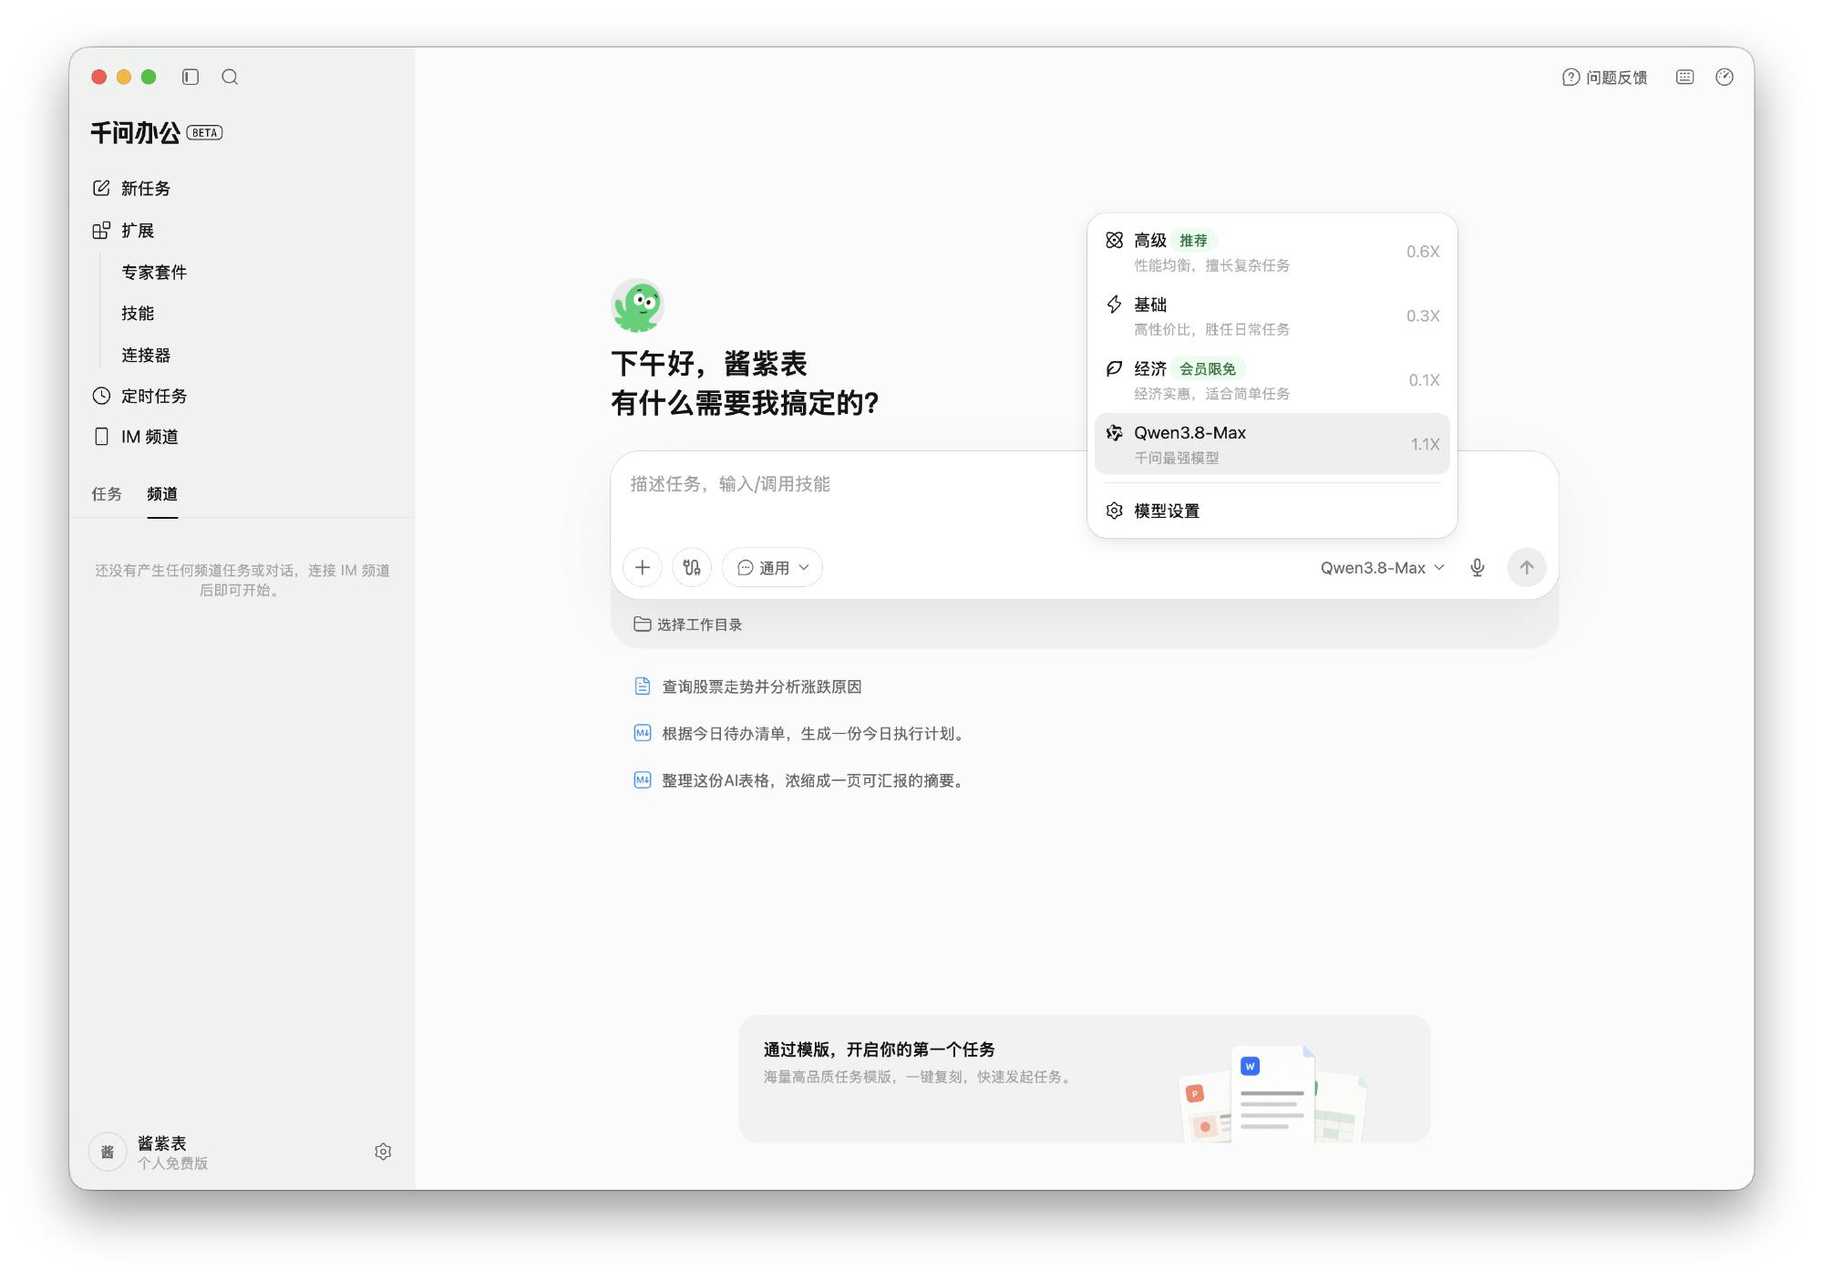The height and width of the screenshot is (1281, 1823).
Task: Click the Qwen3.8-Max model logo icon
Action: (1114, 432)
